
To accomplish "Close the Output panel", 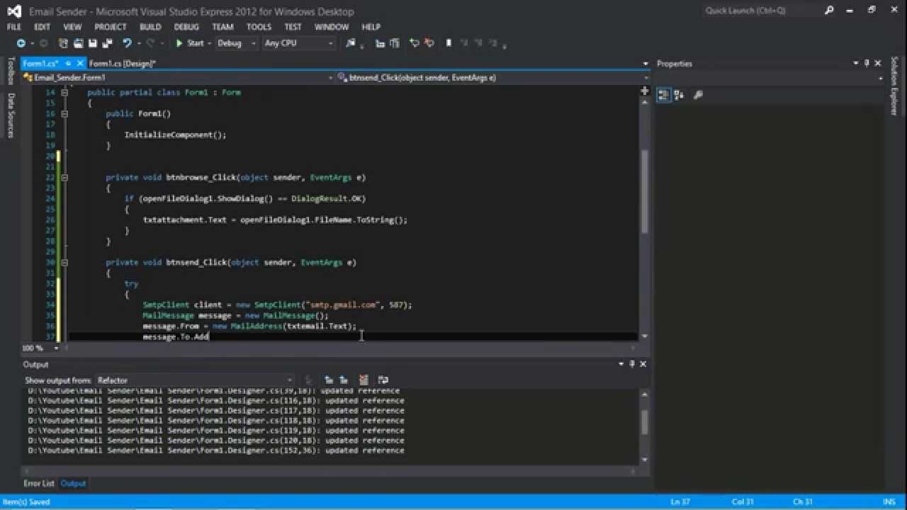I will point(643,364).
